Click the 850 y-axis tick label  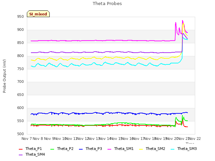20,43
